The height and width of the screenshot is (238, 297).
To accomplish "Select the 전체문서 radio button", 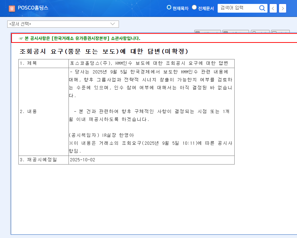I will point(194,7).
